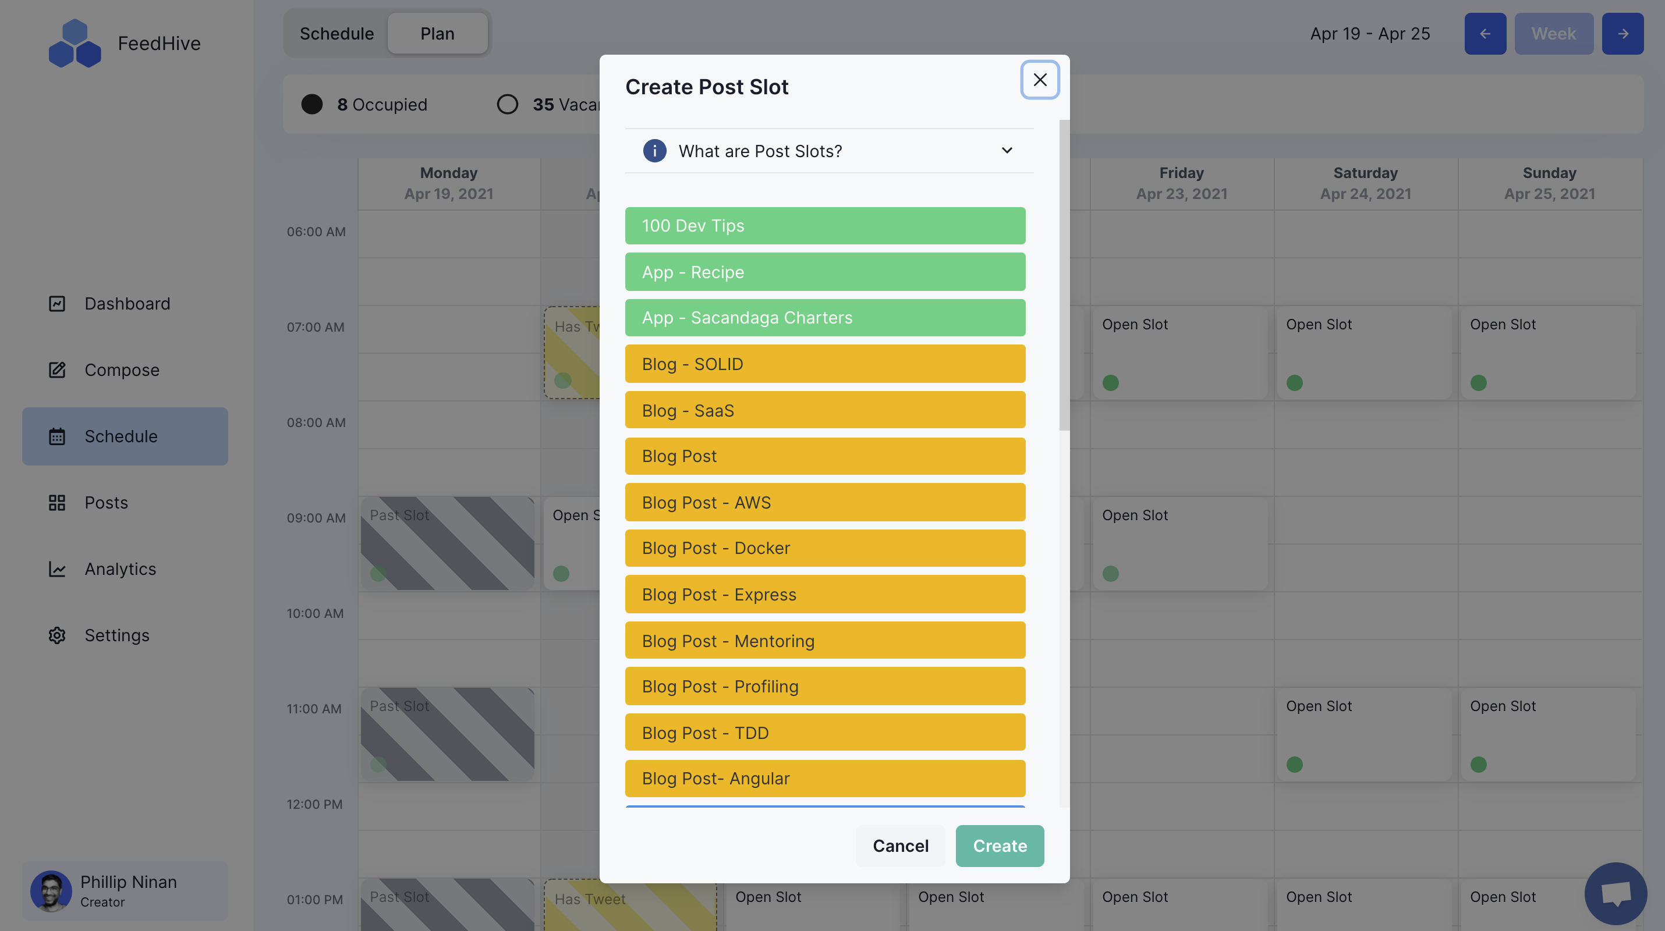Viewport: 1665px width, 931px height.
Task: Select the App - Sacandaga Charters category
Action: (825, 318)
